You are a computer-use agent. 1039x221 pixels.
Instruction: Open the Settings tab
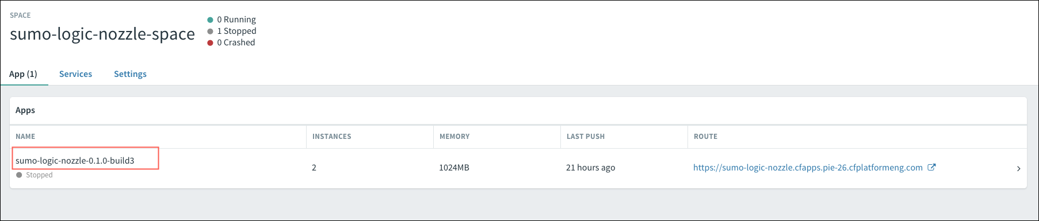(x=130, y=74)
